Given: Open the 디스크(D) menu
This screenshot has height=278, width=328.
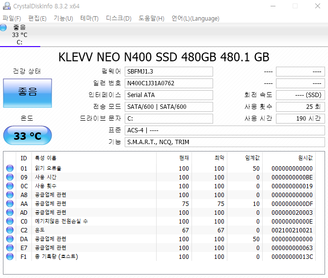Looking at the screenshot, I should [x=119, y=18].
